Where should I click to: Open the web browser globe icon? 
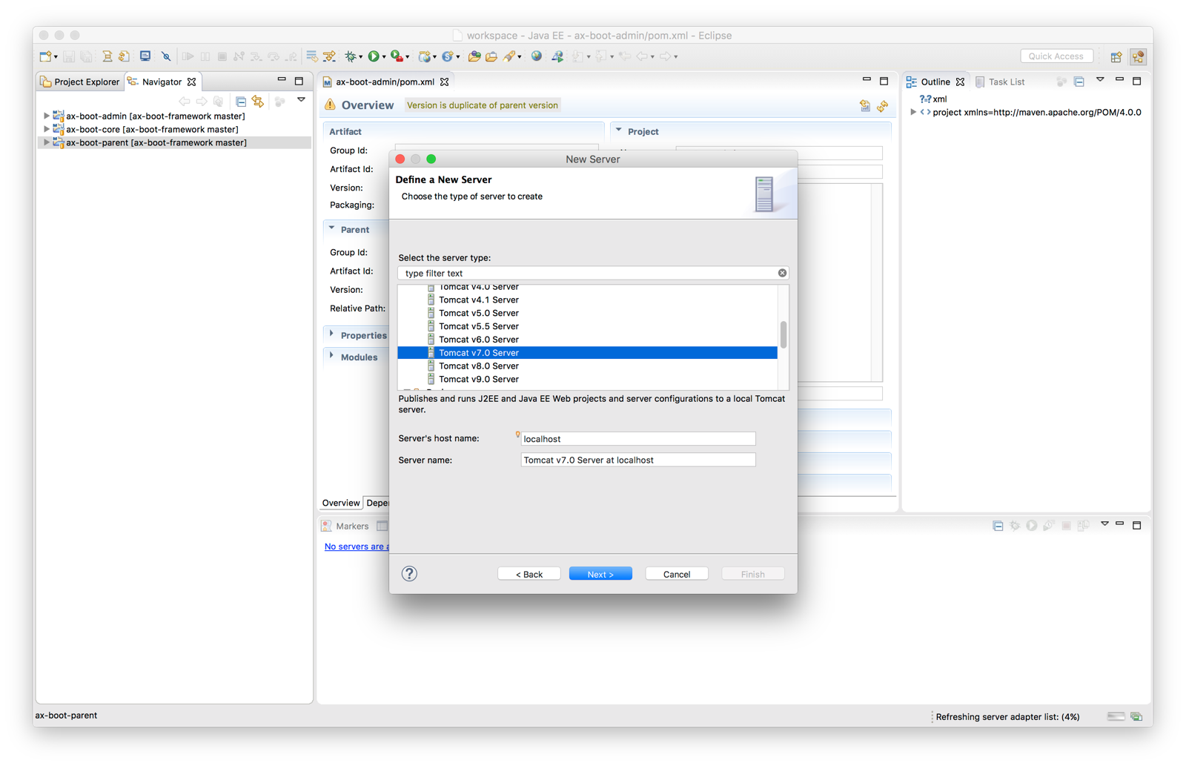[x=537, y=56]
